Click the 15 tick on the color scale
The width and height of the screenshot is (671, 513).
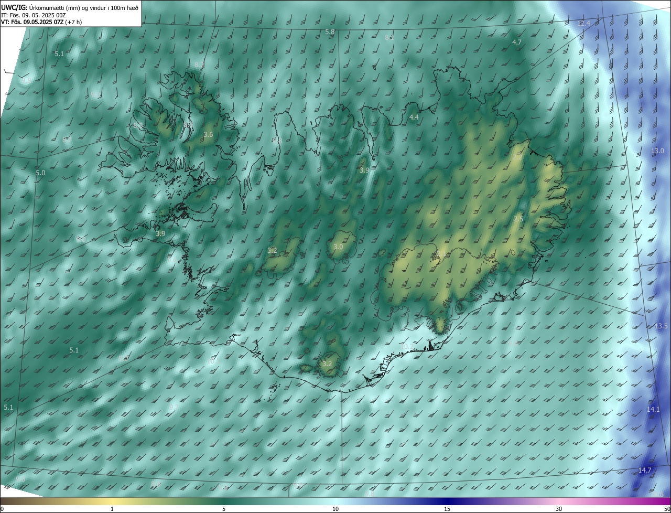tap(447, 509)
